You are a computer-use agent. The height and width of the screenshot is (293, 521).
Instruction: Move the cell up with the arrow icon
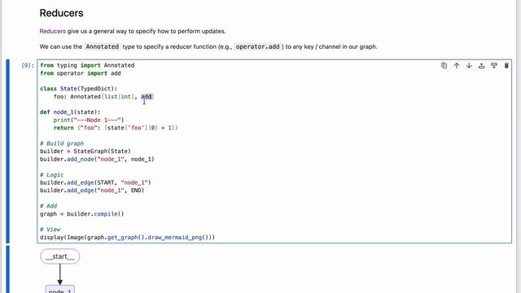click(457, 65)
